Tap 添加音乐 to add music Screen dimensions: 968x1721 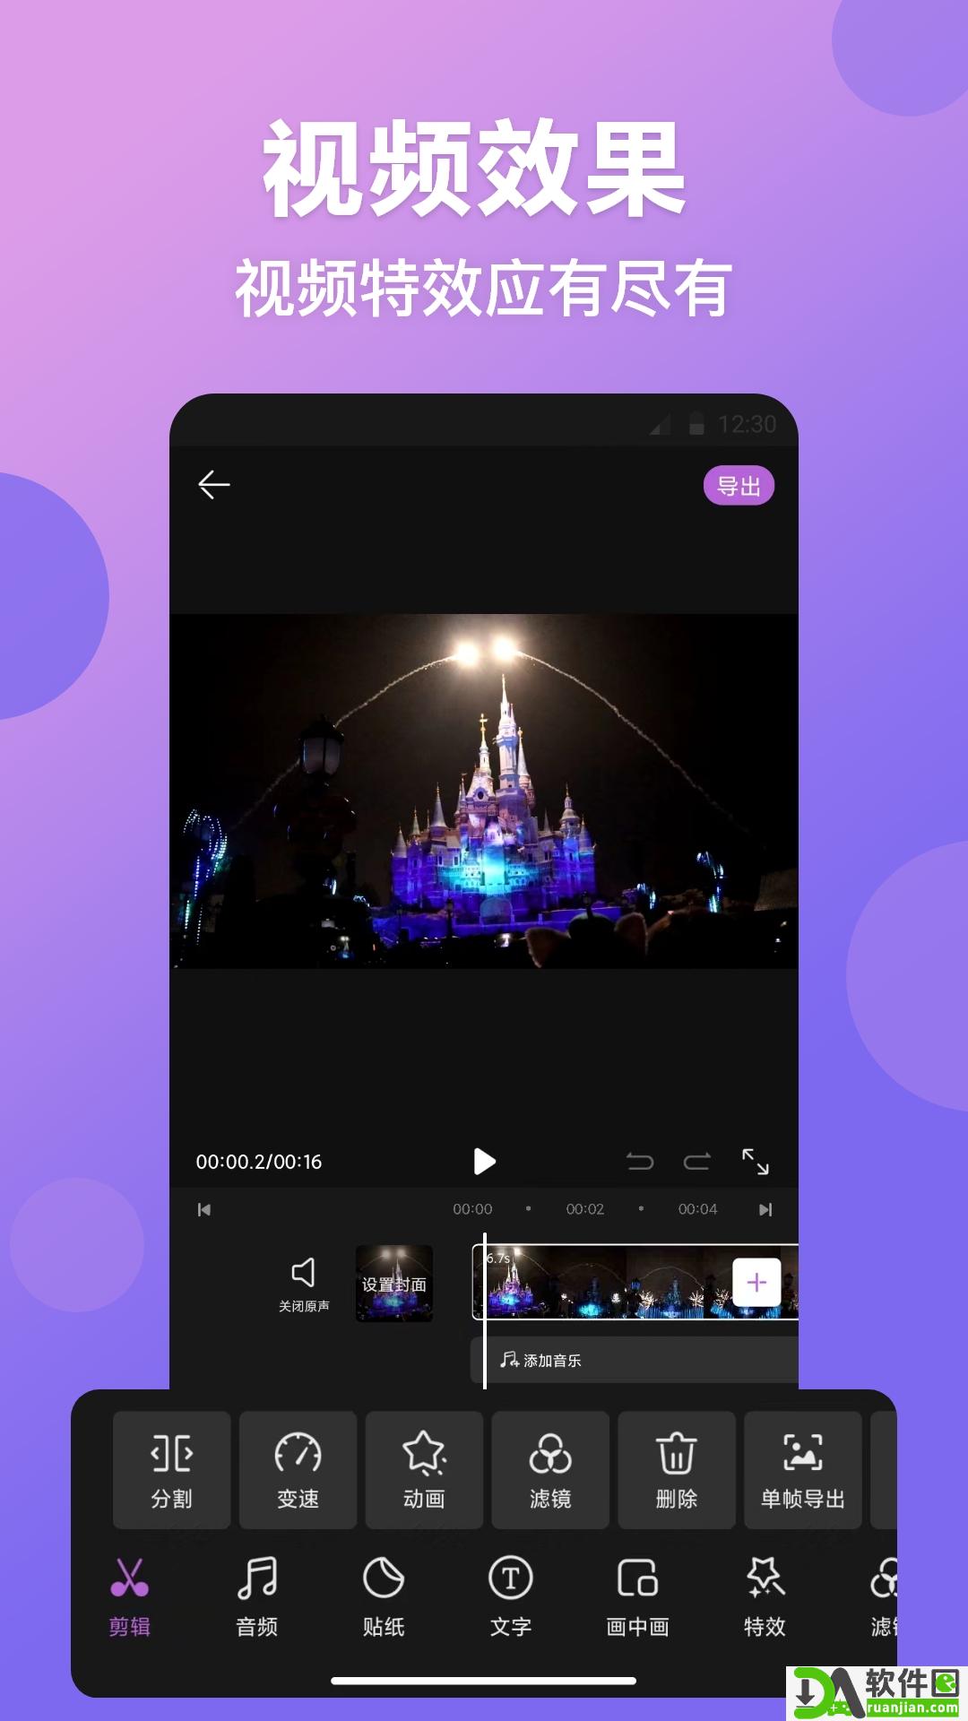click(x=541, y=1361)
